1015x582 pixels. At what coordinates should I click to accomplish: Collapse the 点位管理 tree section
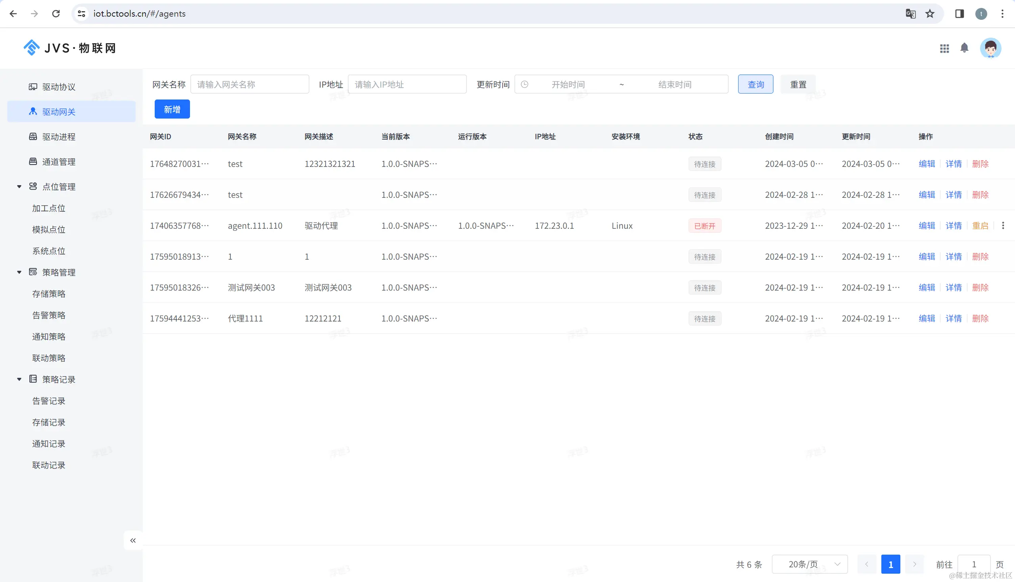tap(19, 187)
